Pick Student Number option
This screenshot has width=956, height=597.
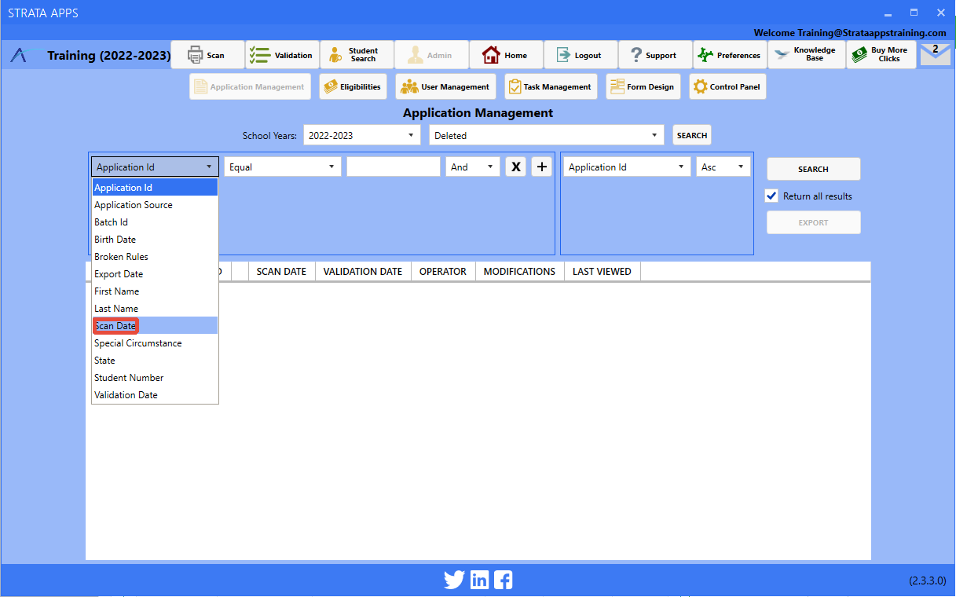(x=155, y=378)
